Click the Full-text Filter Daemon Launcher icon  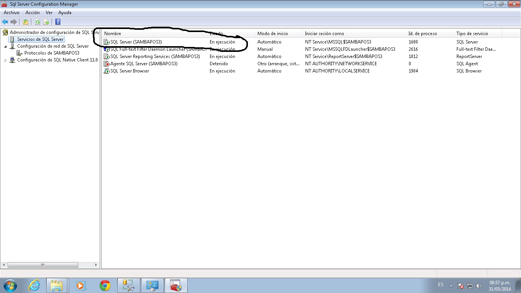coord(107,49)
